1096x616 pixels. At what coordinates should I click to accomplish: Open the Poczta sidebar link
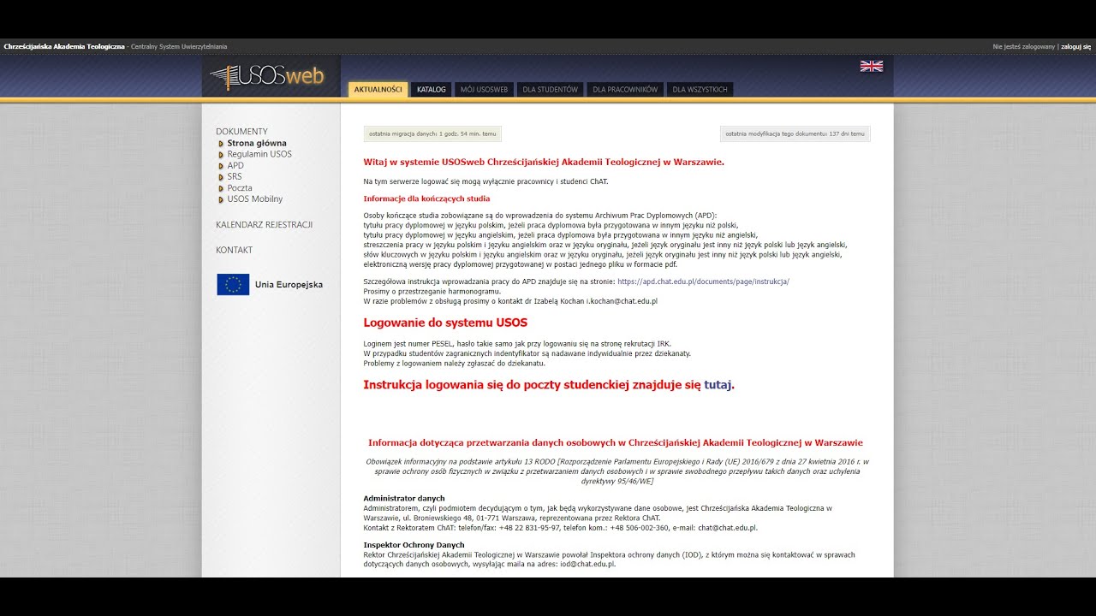click(x=240, y=188)
